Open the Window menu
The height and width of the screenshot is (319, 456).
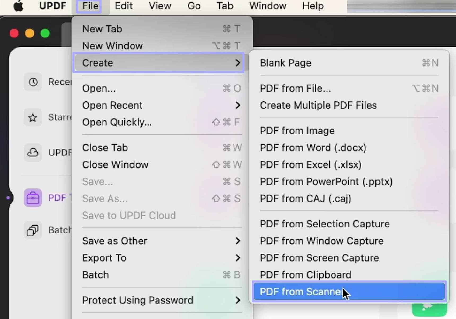pos(268,6)
